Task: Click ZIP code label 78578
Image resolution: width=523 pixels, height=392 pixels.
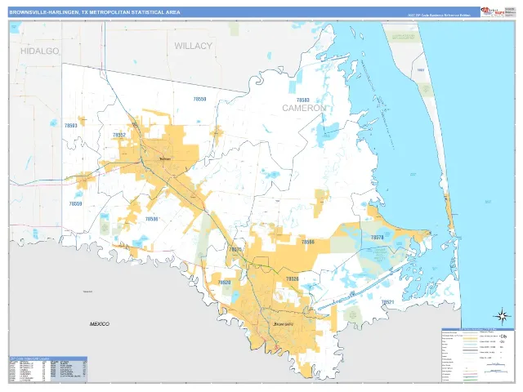Action: pyautogui.click(x=378, y=238)
